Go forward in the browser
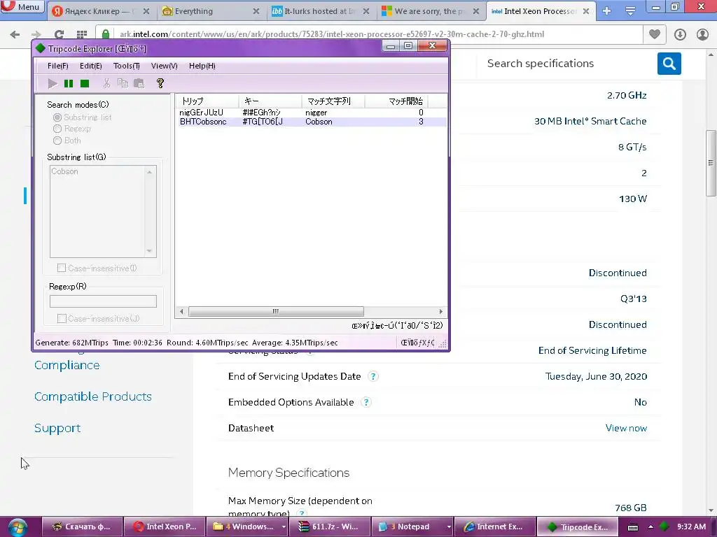This screenshot has width=717, height=537. pyautogui.click(x=36, y=34)
